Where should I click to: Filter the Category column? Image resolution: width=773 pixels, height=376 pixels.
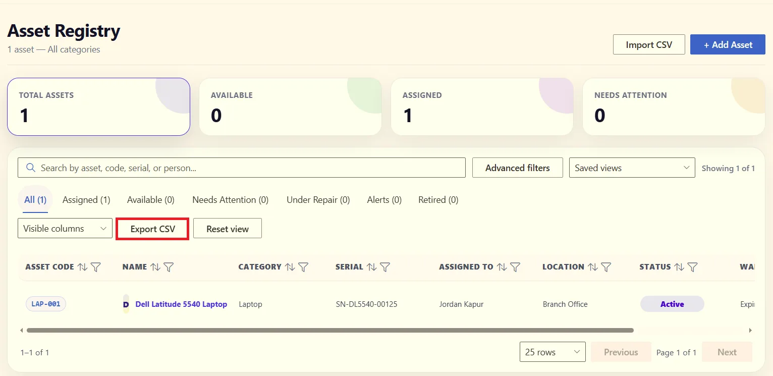pyautogui.click(x=303, y=267)
